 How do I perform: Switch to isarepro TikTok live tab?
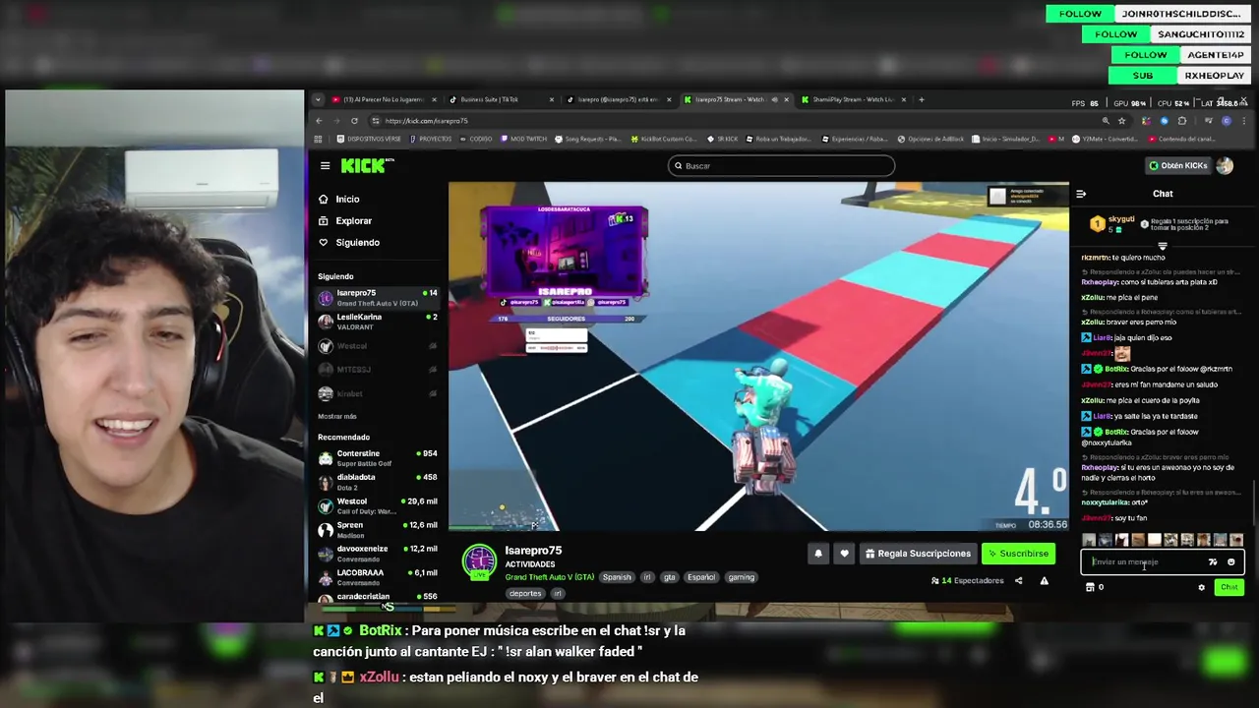coord(618,99)
